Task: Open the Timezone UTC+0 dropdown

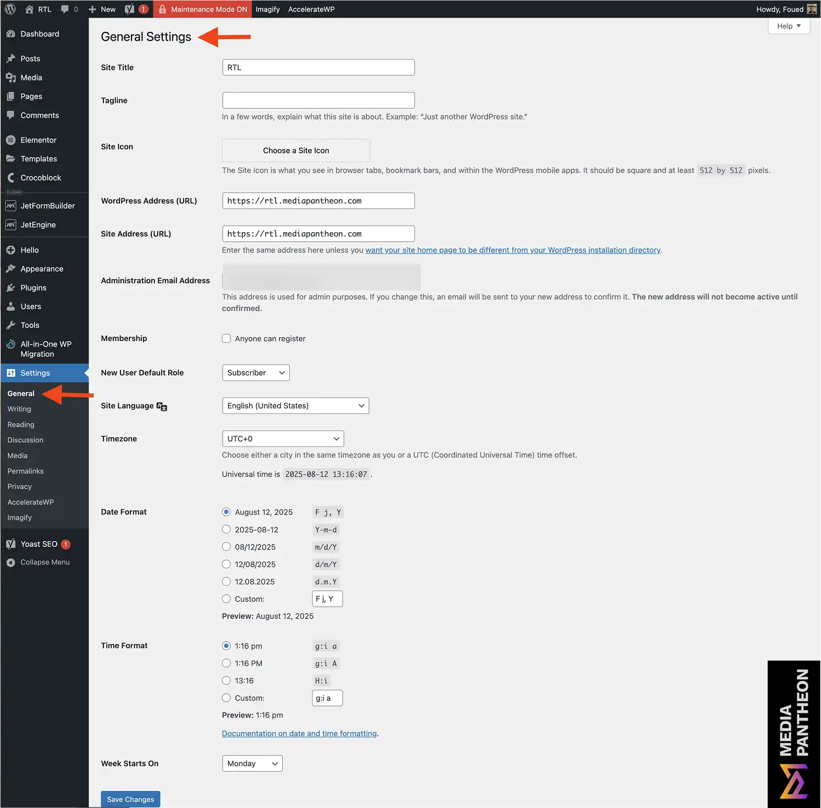Action: tap(283, 438)
